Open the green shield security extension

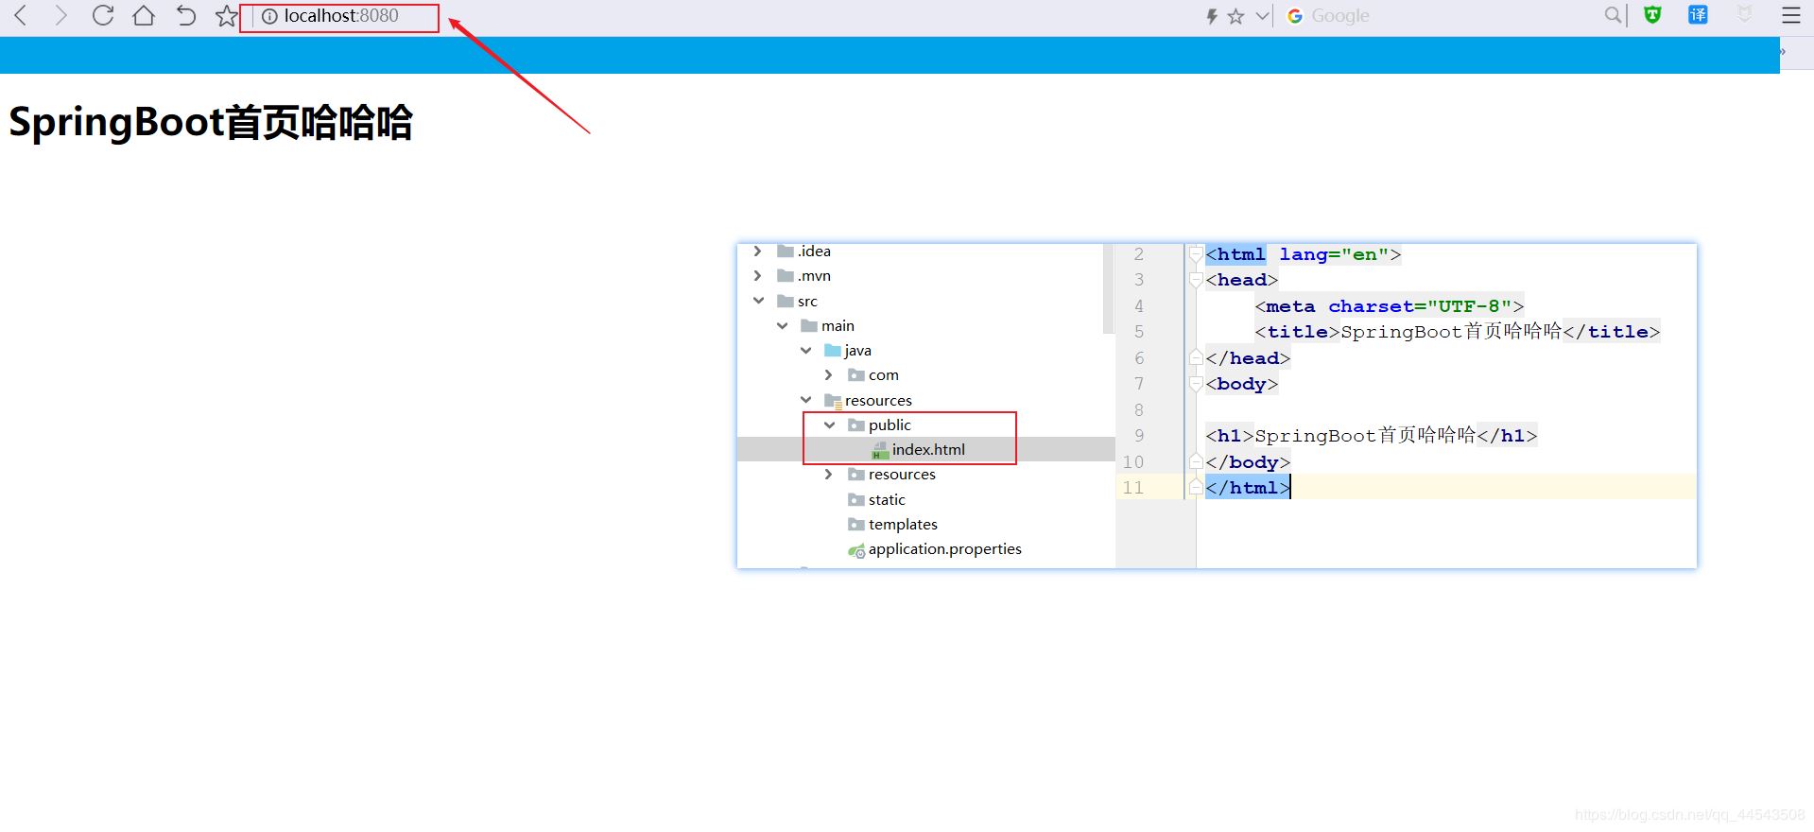[1652, 14]
